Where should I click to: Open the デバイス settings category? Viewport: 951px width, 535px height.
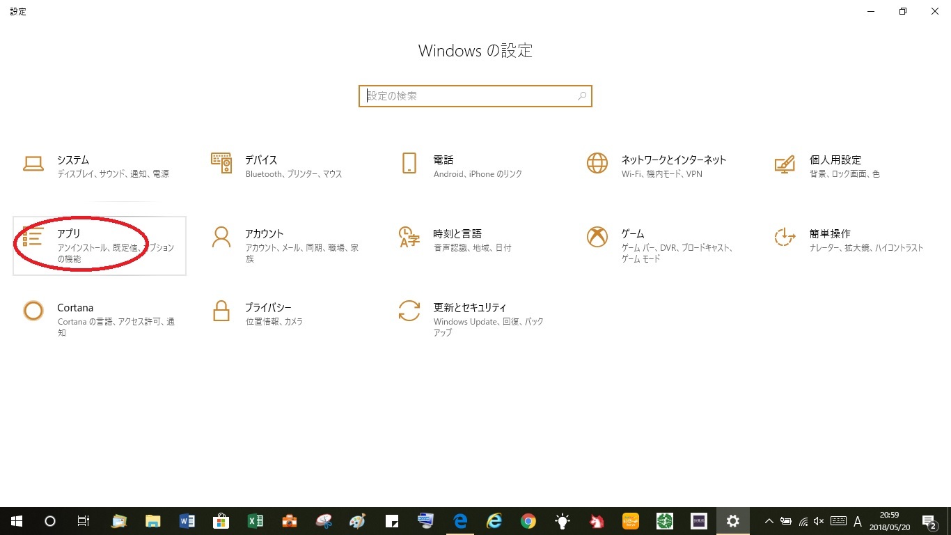pos(288,166)
